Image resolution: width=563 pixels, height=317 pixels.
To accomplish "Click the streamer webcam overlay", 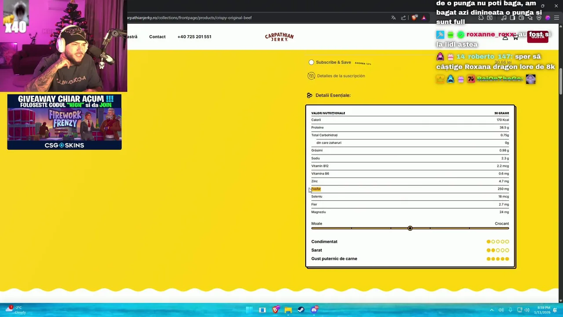I will tap(63, 46).
